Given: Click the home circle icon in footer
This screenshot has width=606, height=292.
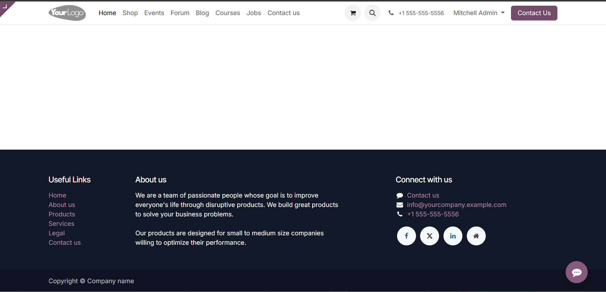Looking at the screenshot, I should [476, 236].
